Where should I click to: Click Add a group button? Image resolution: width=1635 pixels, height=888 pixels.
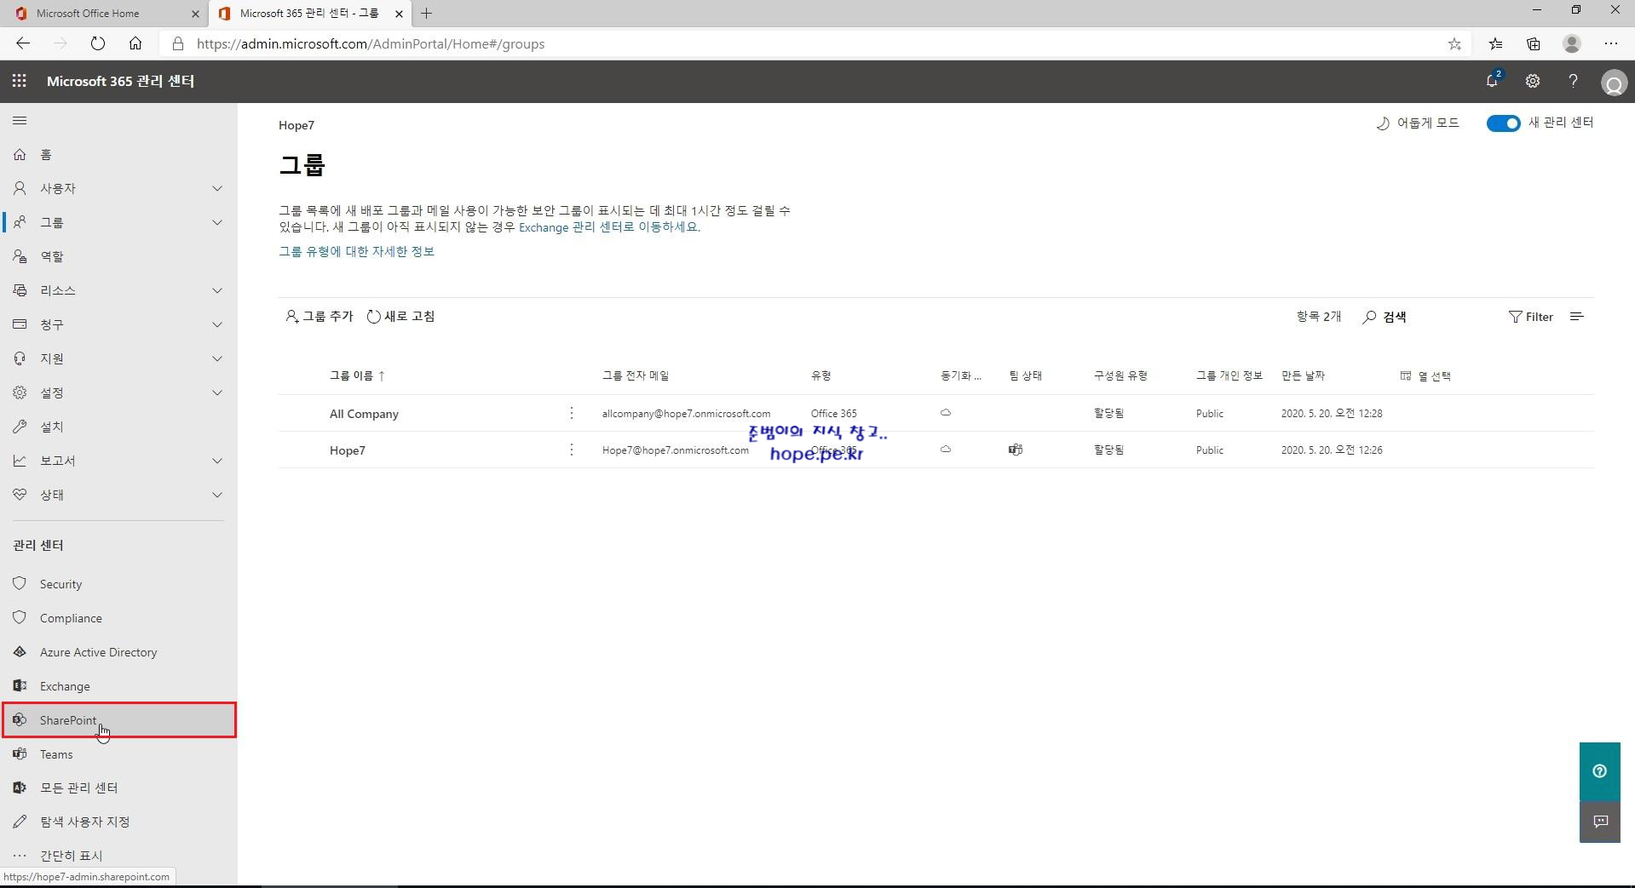coord(320,316)
